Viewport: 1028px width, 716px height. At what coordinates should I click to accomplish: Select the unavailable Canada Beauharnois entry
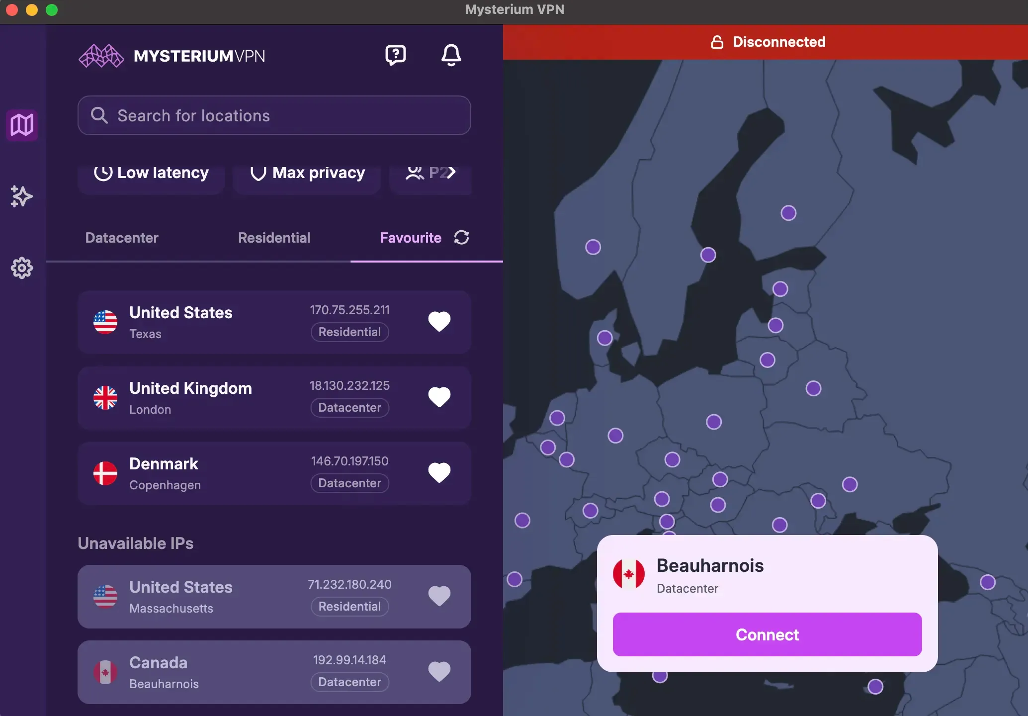coord(274,672)
